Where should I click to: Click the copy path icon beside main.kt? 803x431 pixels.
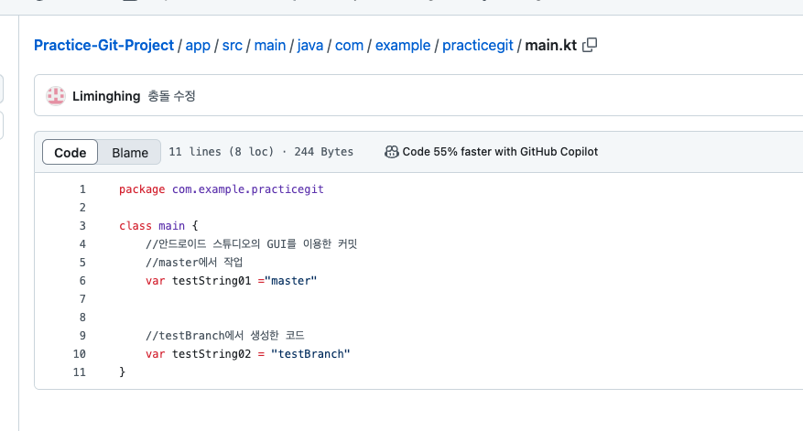tap(591, 44)
